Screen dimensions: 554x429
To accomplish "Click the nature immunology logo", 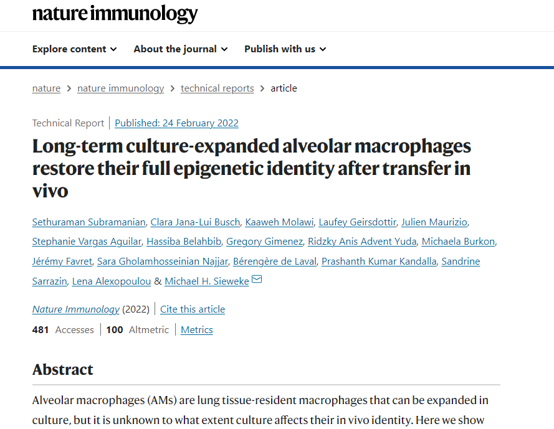I will coord(115,14).
